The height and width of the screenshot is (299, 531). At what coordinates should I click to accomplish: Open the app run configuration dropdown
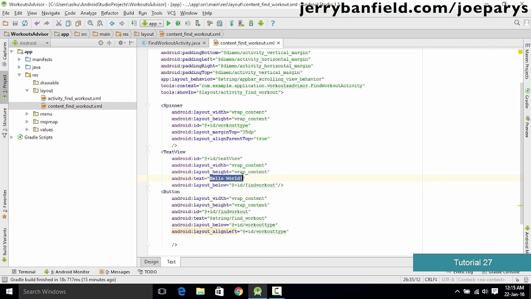[152, 23]
